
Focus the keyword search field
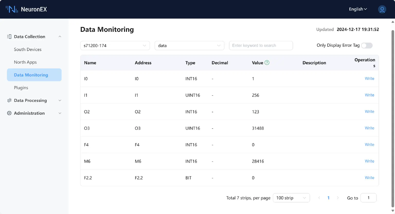261,45
